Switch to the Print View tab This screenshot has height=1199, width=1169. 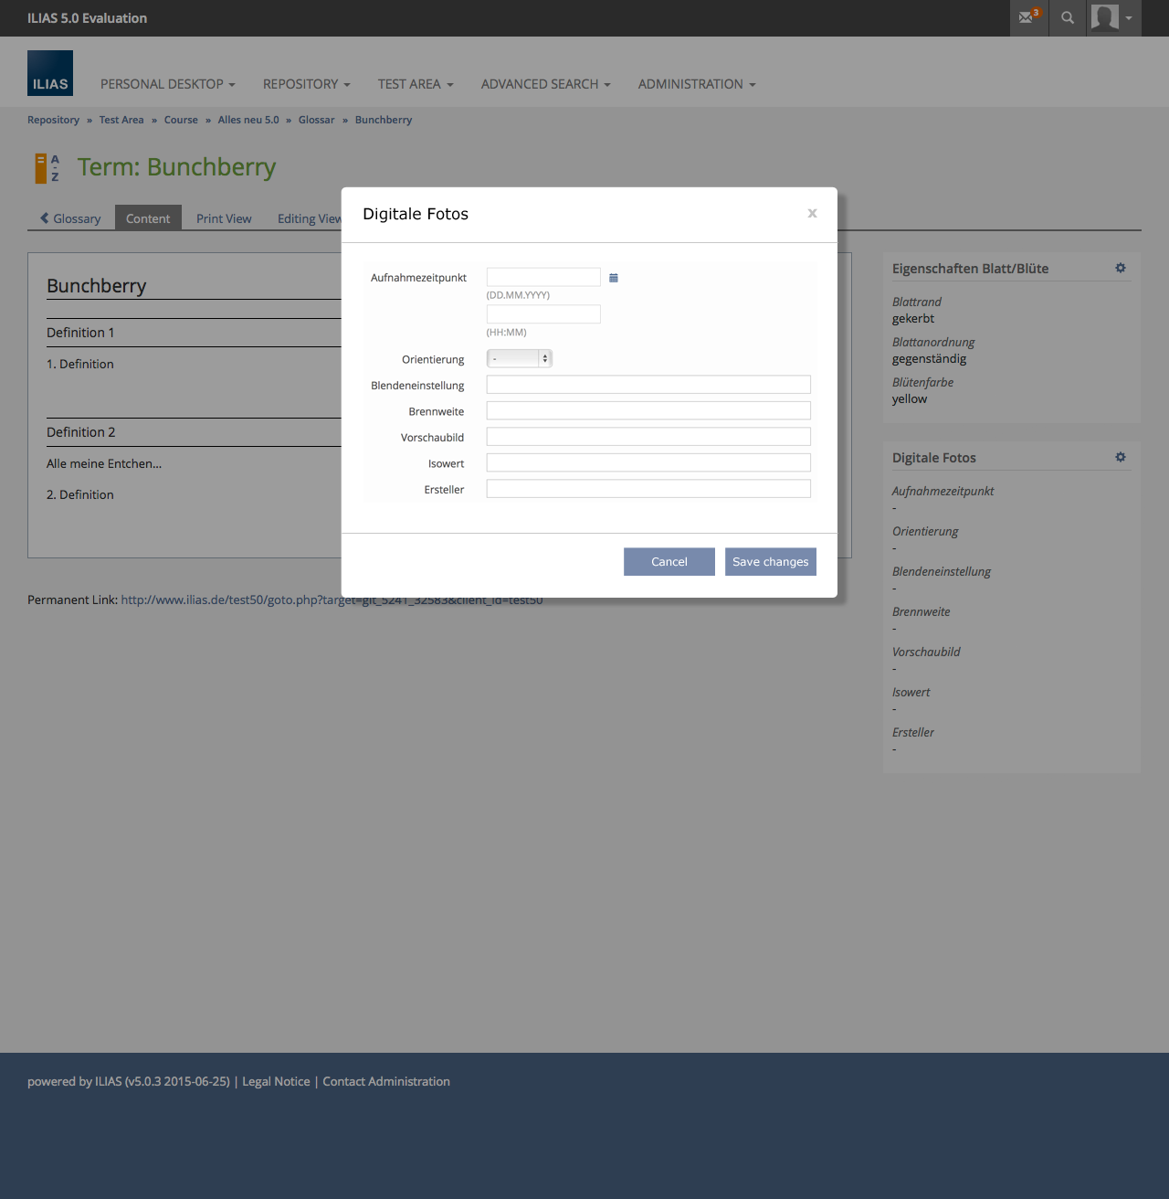(224, 218)
